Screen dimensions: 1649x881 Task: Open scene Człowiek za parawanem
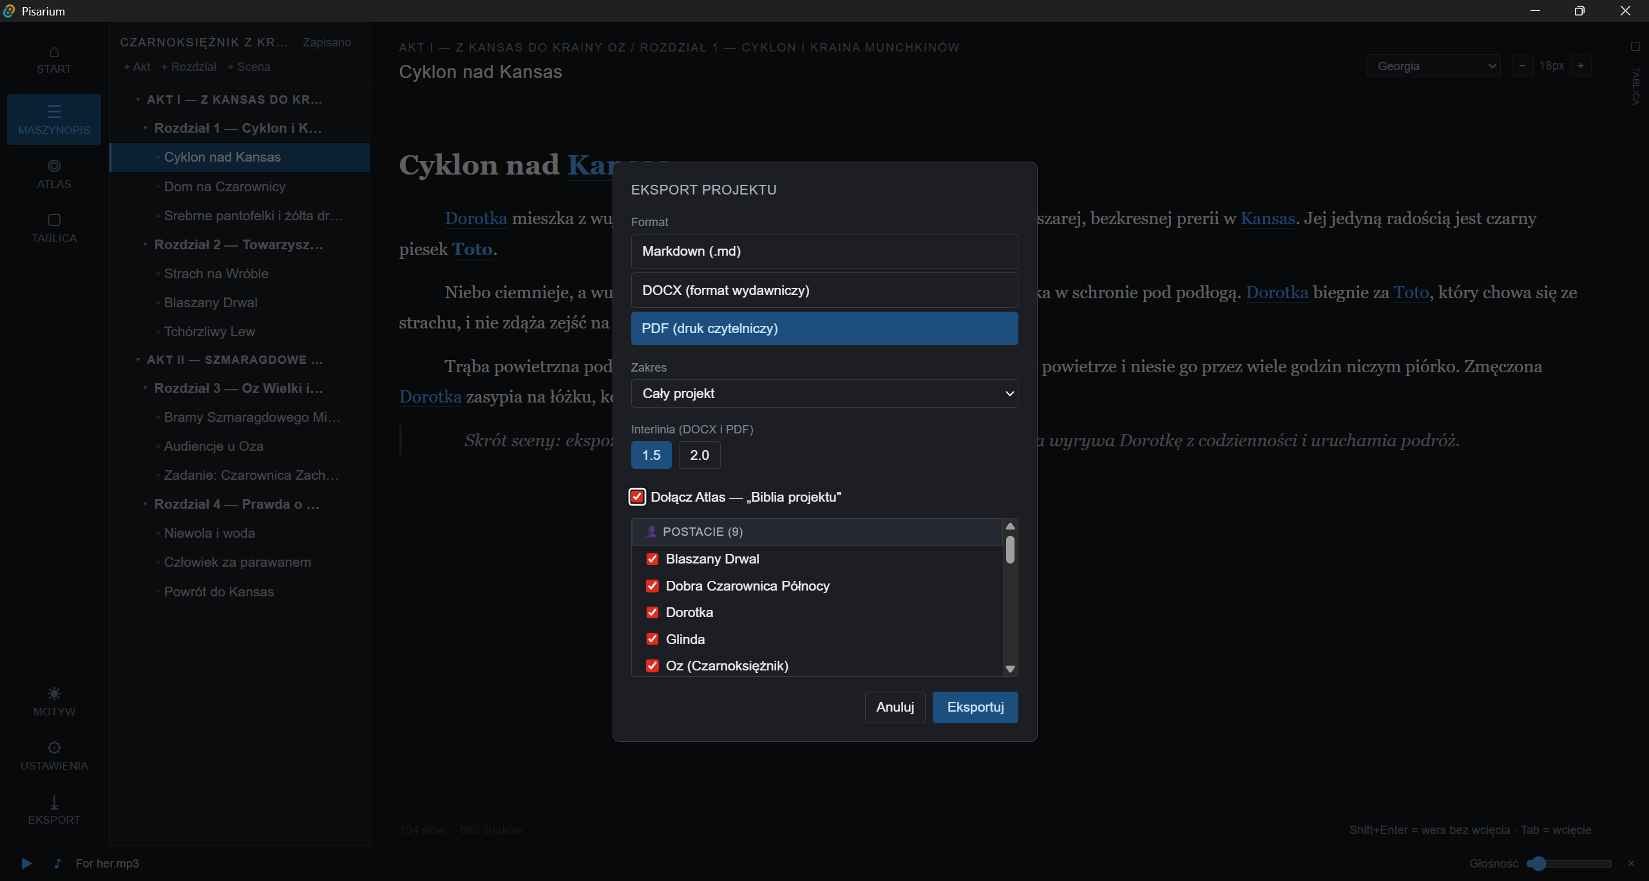(x=240, y=562)
